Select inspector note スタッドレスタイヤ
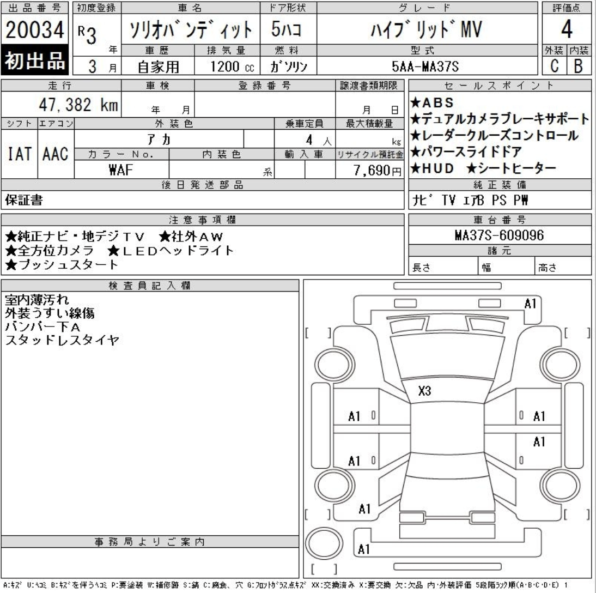This screenshot has width=596, height=593. [62, 340]
